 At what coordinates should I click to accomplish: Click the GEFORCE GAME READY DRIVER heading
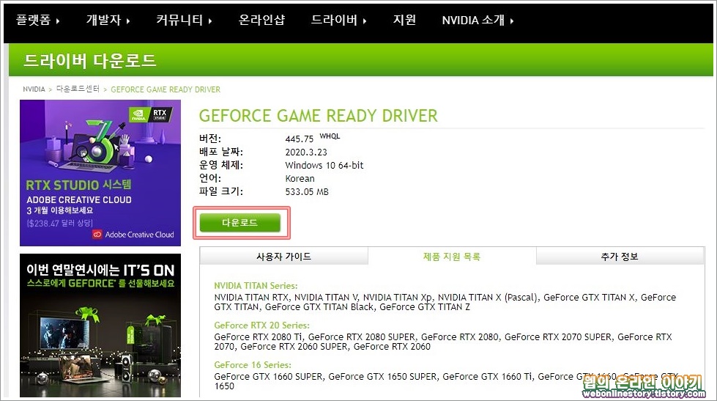pyautogui.click(x=319, y=116)
